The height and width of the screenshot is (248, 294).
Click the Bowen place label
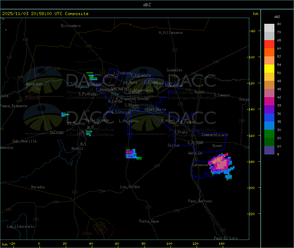tap(217, 146)
